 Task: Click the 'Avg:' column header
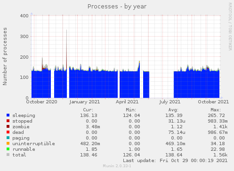pos(173,110)
